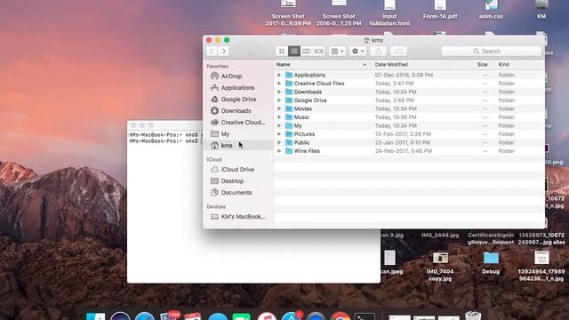The image size is (569, 320).
Task: Click the Share toolbar icon
Action: coord(378,52)
